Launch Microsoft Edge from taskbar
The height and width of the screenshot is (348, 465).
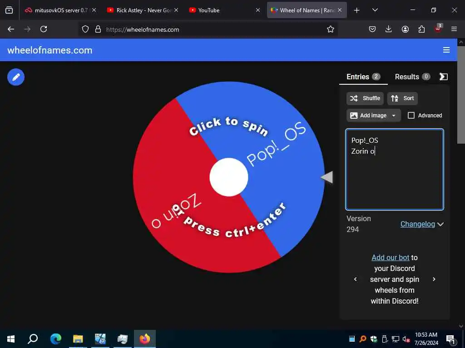pos(56,339)
